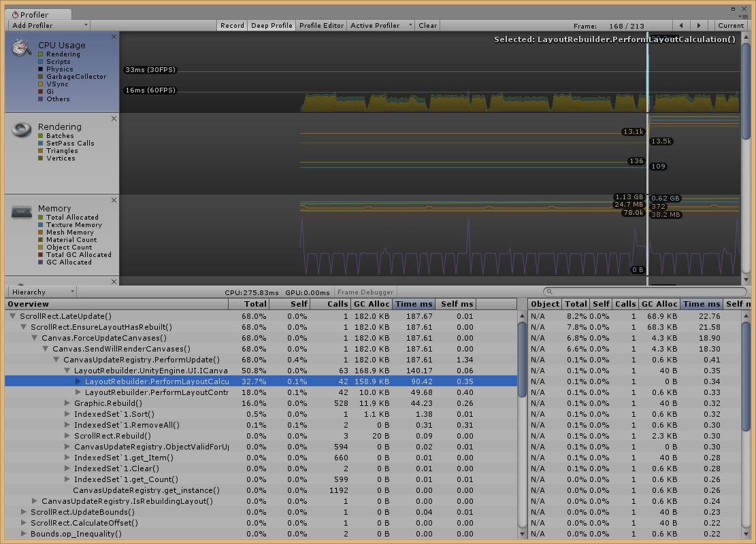Viewport: 756px width, 544px height.
Task: Toggle Gi series in CPU Usage
Action: pyautogui.click(x=41, y=92)
